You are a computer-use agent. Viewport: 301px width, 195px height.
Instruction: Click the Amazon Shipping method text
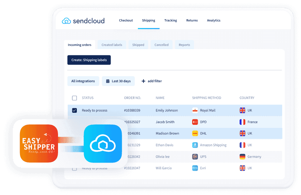[213, 145]
